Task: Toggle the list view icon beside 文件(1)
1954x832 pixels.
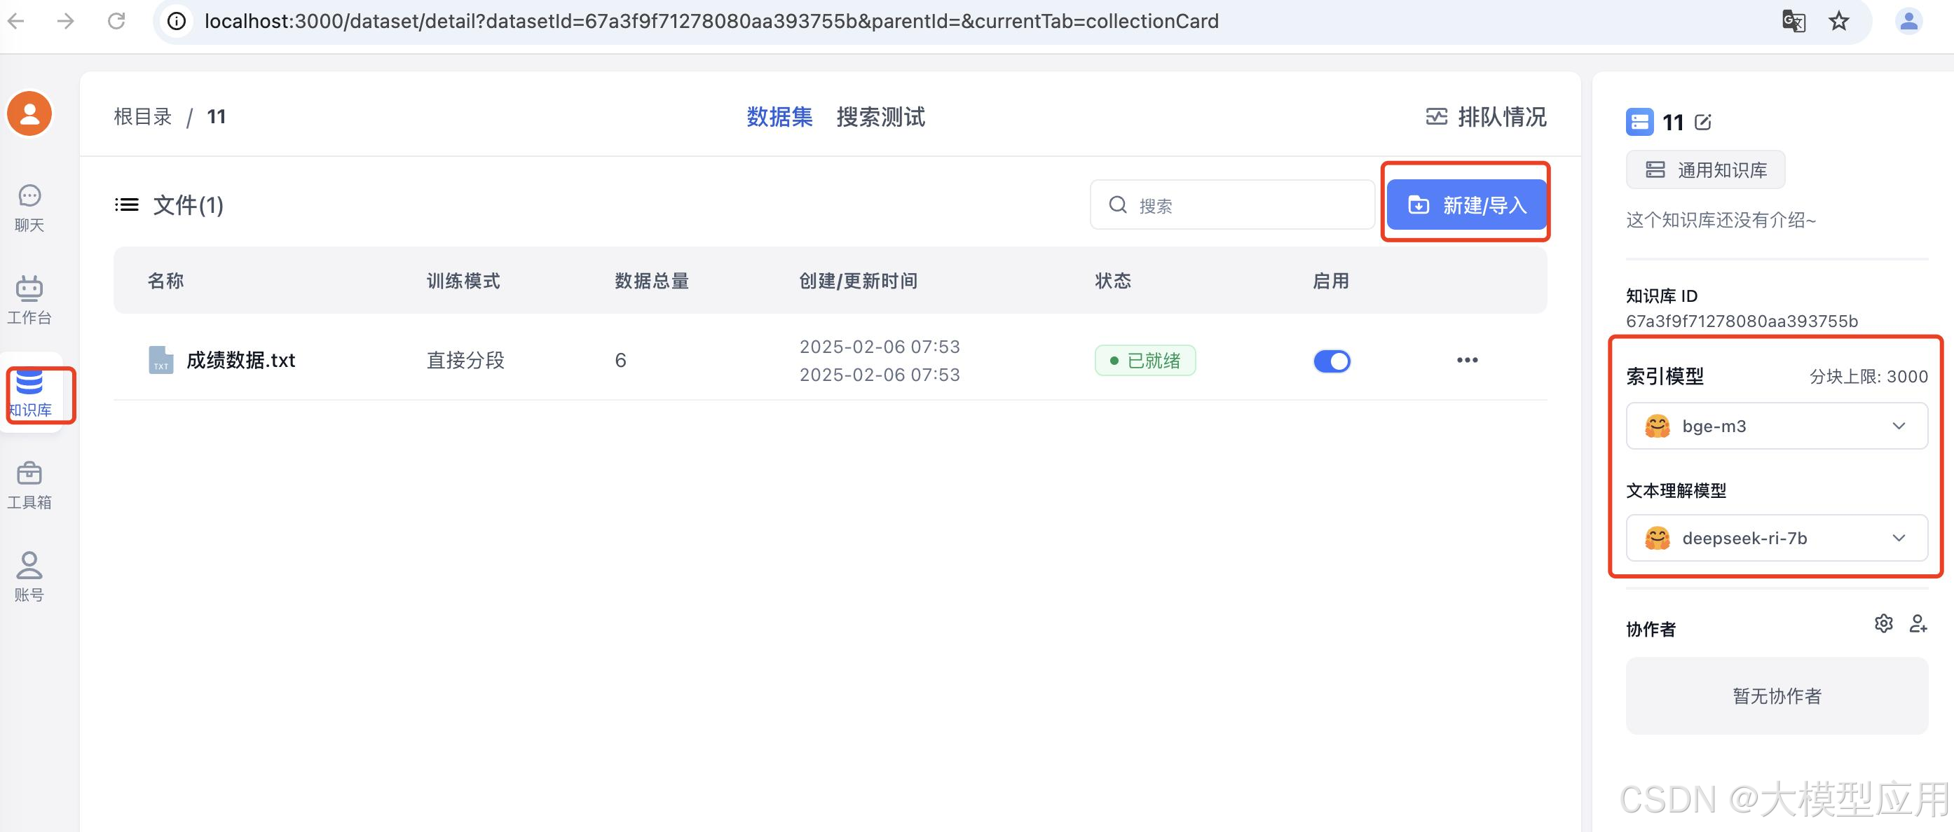Action: 127,204
